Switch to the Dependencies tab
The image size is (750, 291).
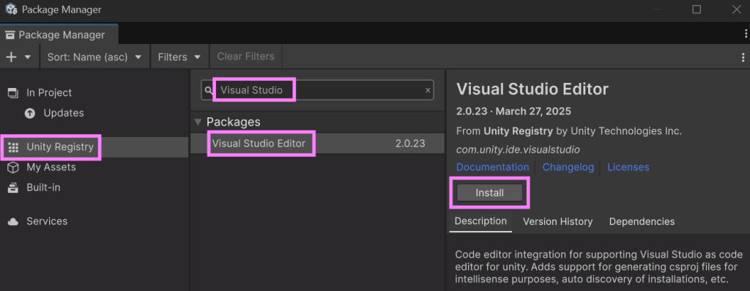pyautogui.click(x=642, y=221)
